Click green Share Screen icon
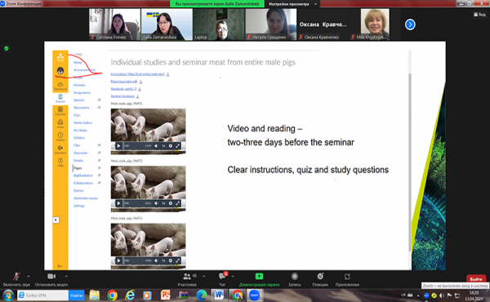 tap(259, 277)
